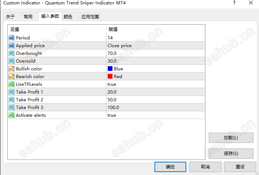The image size is (259, 175).
Task: Select the Take Profit 2 value 50.0
Action: [112, 100]
